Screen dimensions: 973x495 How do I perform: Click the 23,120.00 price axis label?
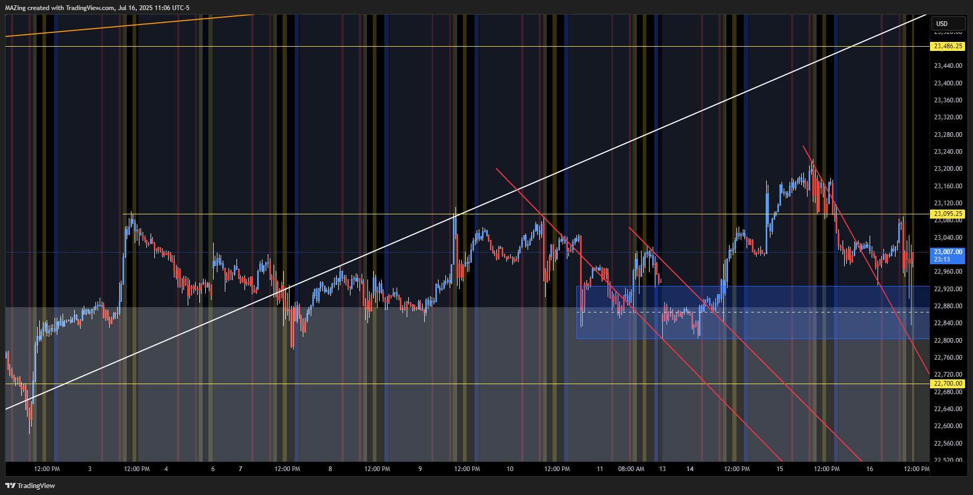(948, 203)
